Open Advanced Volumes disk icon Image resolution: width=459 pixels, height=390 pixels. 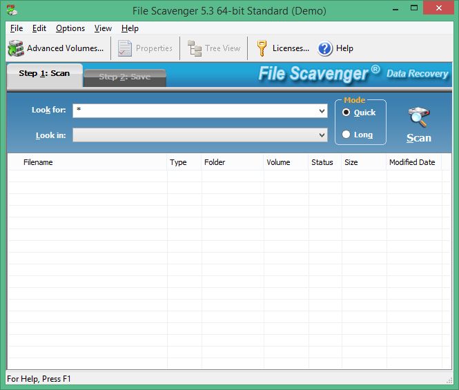click(x=16, y=48)
